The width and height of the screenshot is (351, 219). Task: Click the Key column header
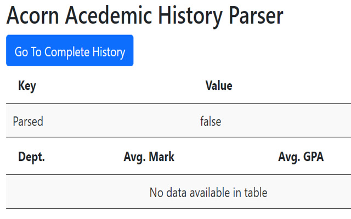point(27,86)
